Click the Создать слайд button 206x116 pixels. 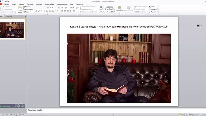pos(20,9)
